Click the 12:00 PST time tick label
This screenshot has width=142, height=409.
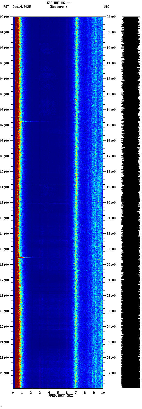[4, 203]
